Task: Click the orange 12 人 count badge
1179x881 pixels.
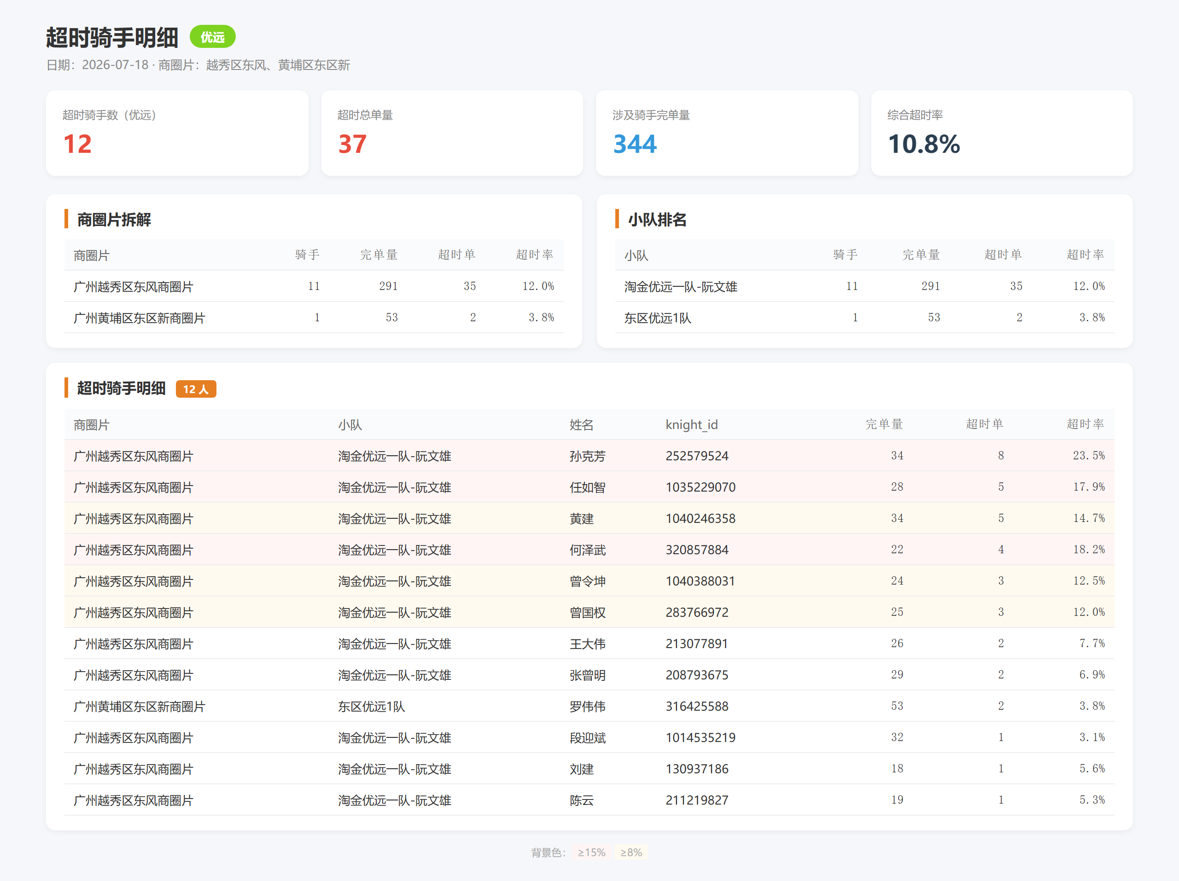Action: (x=196, y=389)
